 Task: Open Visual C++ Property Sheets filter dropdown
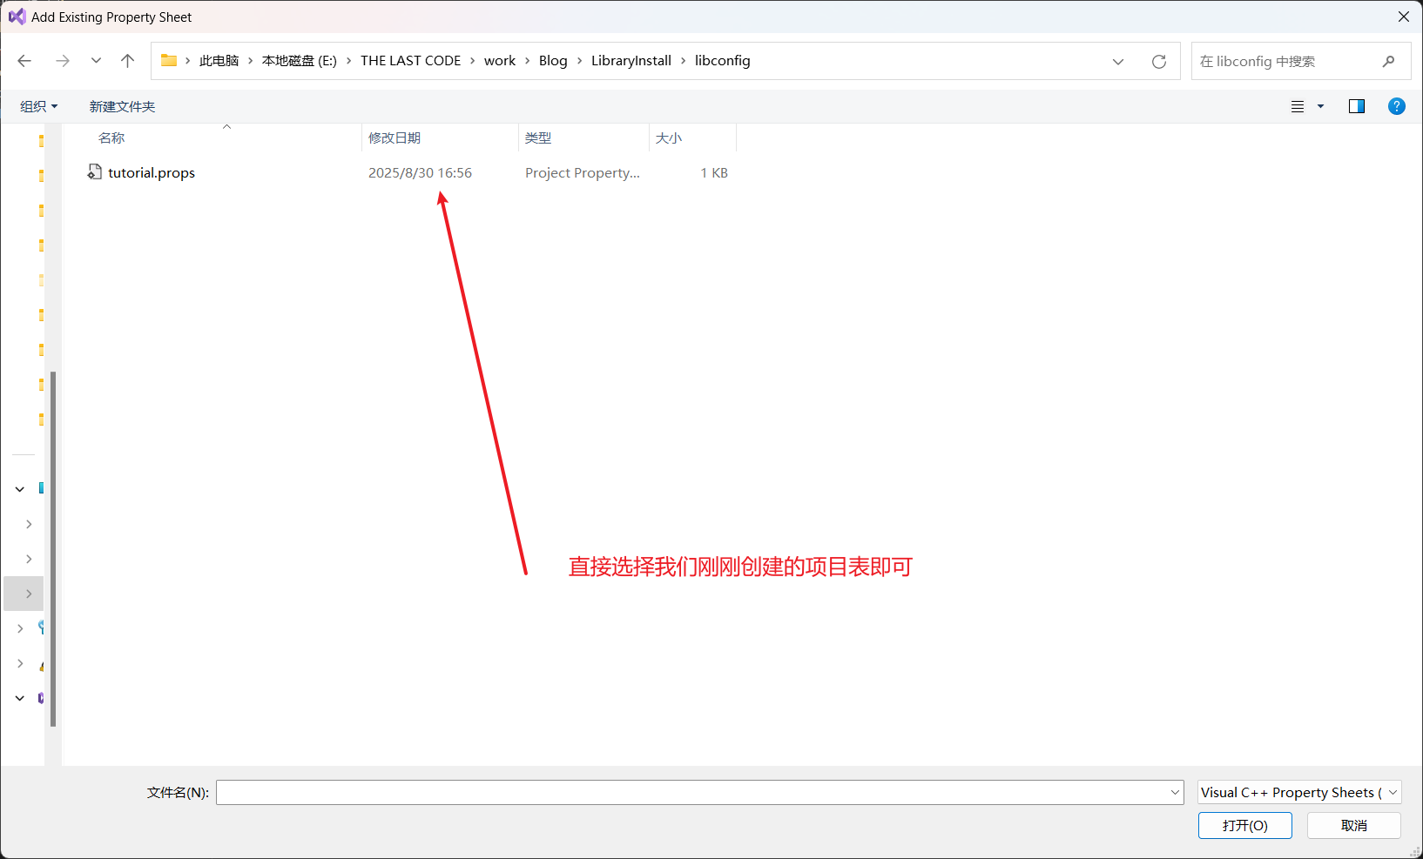(1299, 792)
